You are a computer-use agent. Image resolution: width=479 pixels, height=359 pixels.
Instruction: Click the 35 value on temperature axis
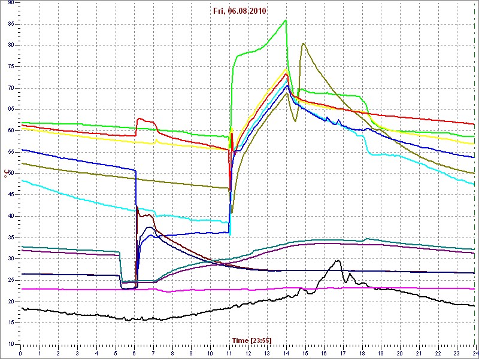tap(11, 238)
